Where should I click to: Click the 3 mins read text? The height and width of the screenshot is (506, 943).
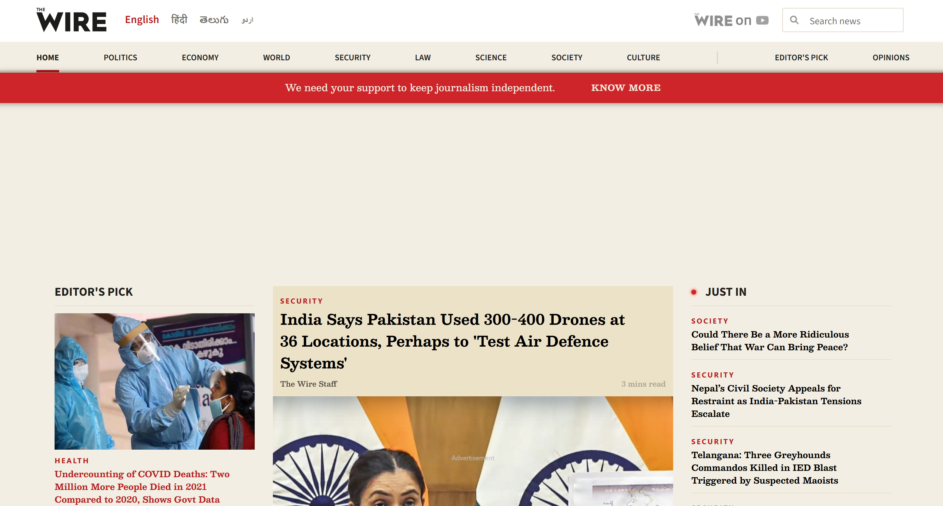(643, 384)
